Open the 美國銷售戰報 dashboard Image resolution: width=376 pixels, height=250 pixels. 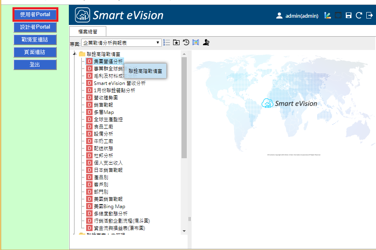(108, 199)
